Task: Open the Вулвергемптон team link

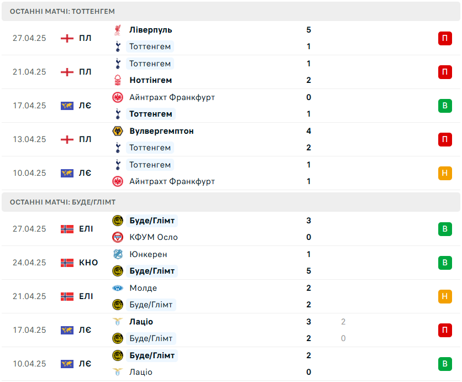Action: point(161,131)
